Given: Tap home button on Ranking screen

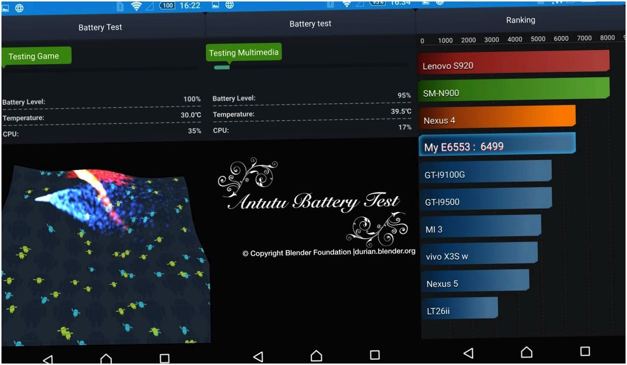Looking at the screenshot, I should [x=527, y=352].
